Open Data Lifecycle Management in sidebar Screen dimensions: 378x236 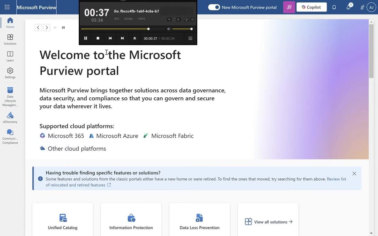[10, 96]
